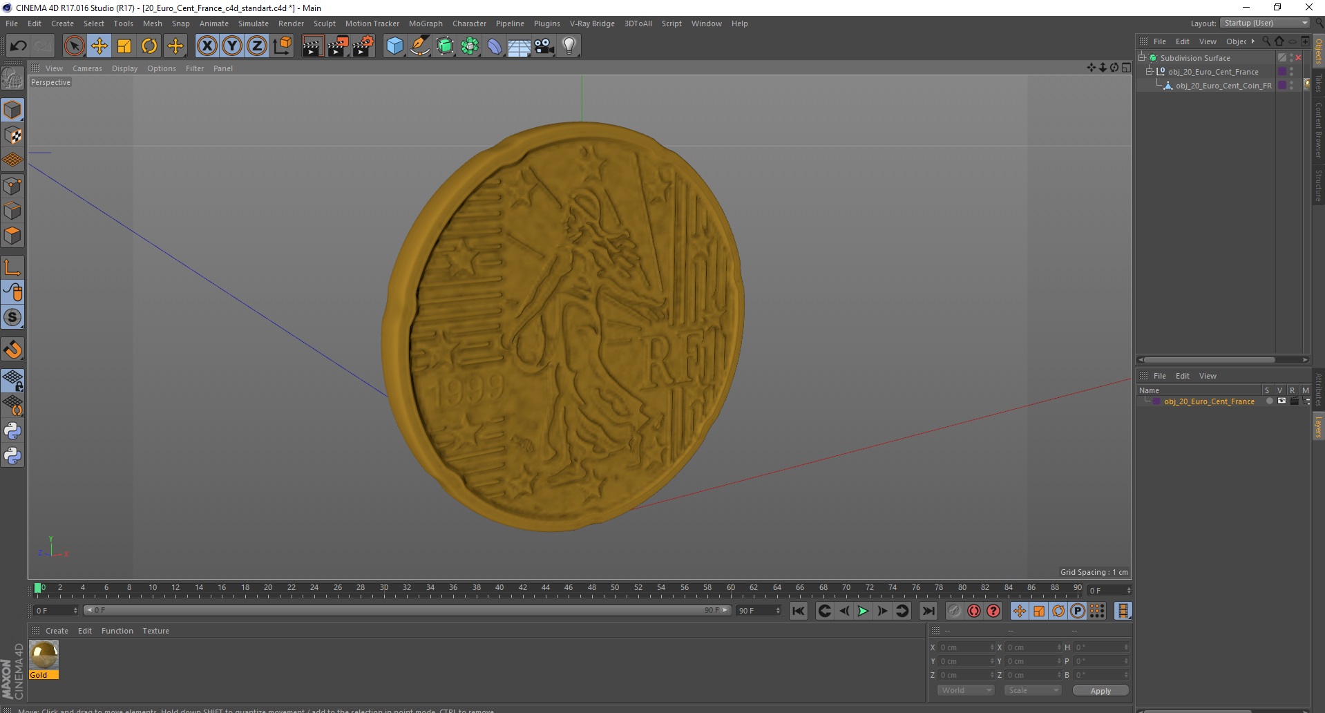
Task: Click frame 30 on the timeline ruler
Action: (383, 589)
